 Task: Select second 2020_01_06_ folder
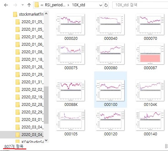tap(29, 44)
